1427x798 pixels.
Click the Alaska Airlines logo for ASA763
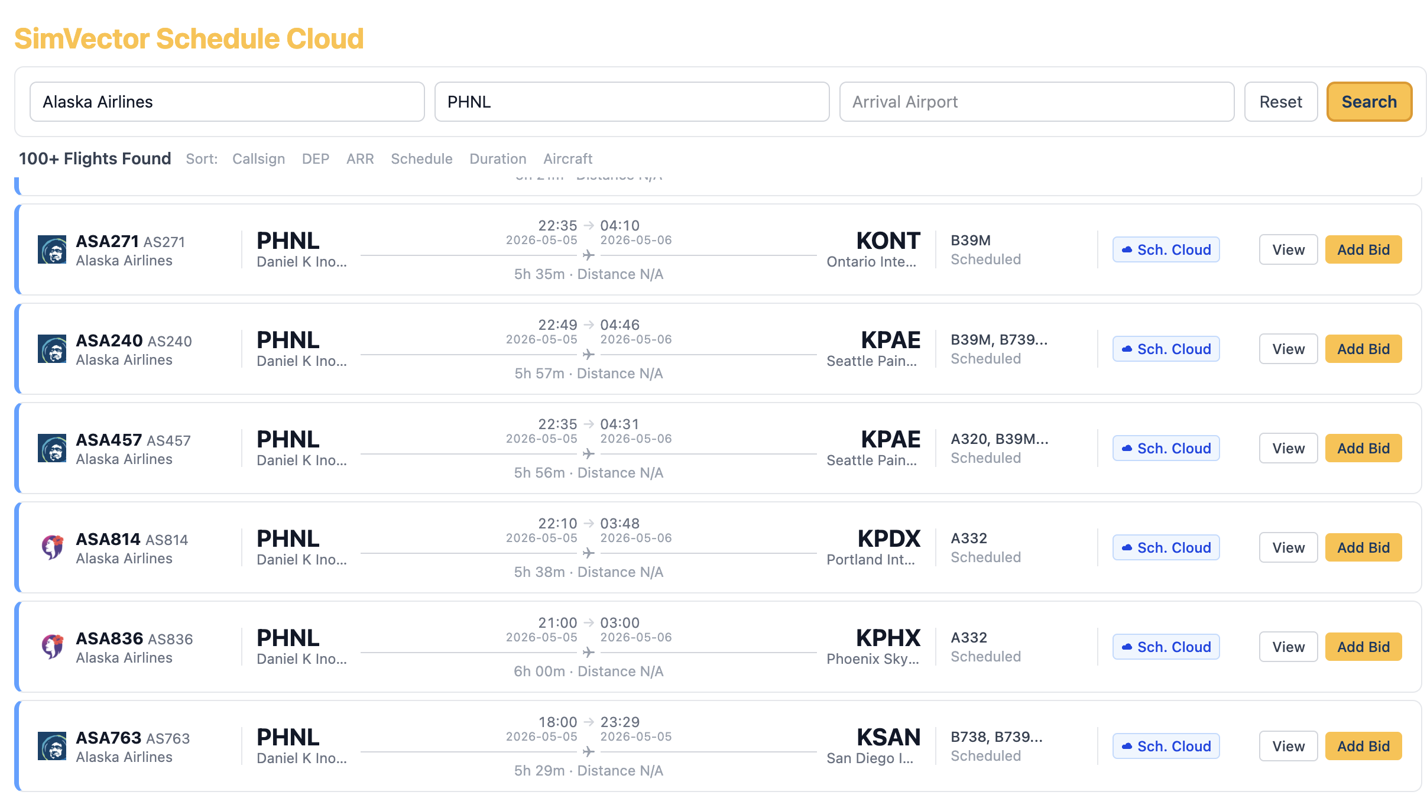pyautogui.click(x=52, y=747)
